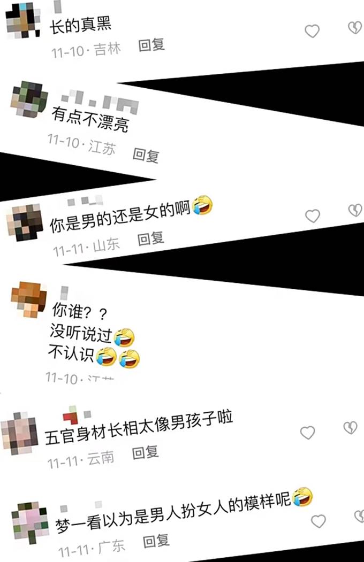Dislike the comment from 云南 with broken heart
This screenshot has width=364, height=562.
(x=351, y=427)
